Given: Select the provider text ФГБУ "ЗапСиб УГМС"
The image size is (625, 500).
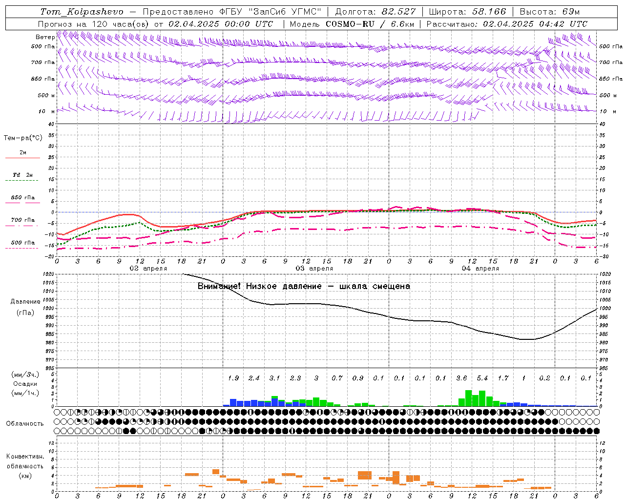Looking at the screenshot, I should coord(271,12).
